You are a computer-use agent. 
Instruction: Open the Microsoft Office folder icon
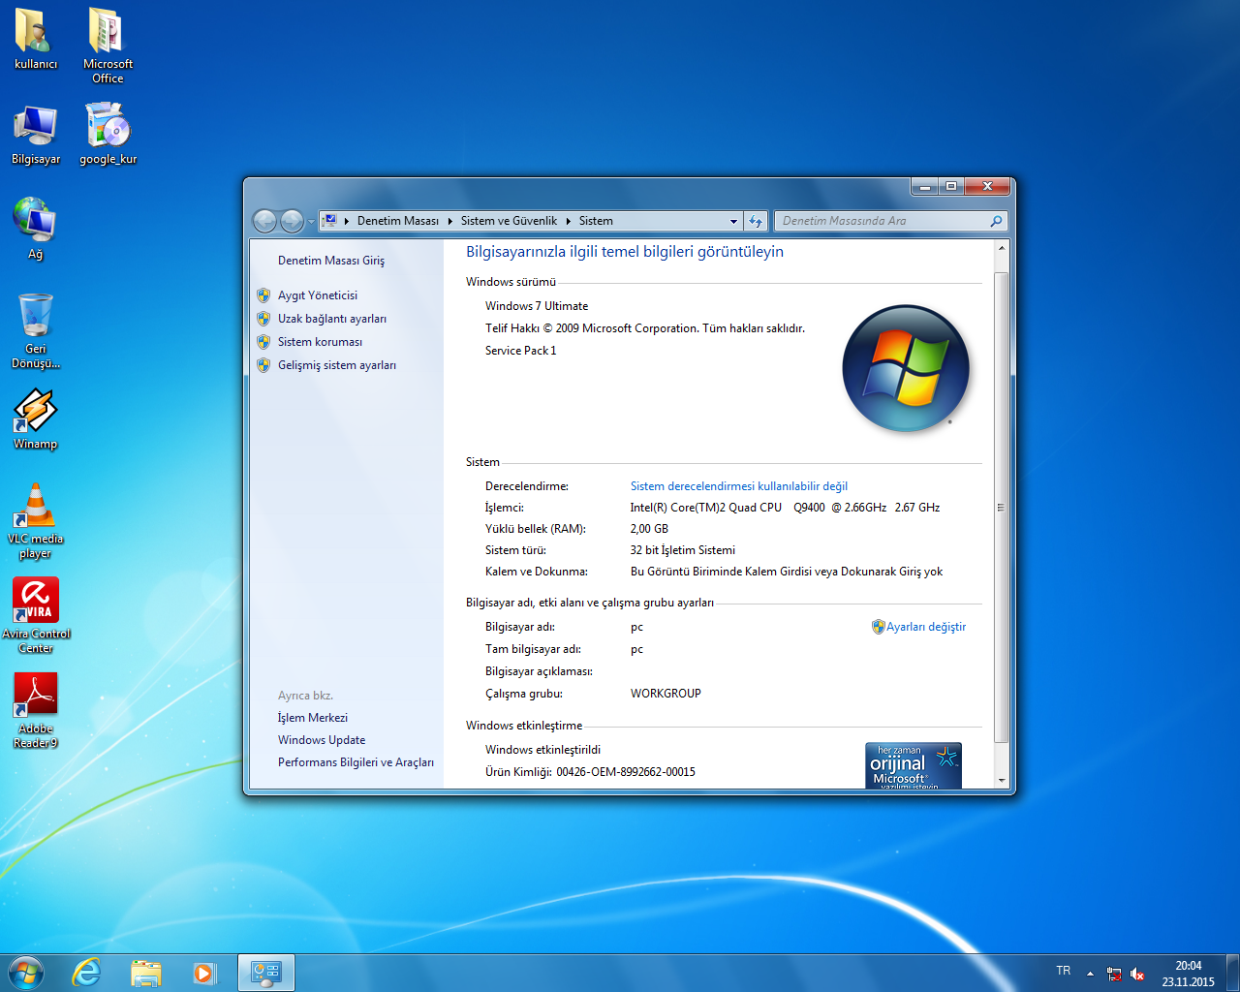click(x=108, y=46)
